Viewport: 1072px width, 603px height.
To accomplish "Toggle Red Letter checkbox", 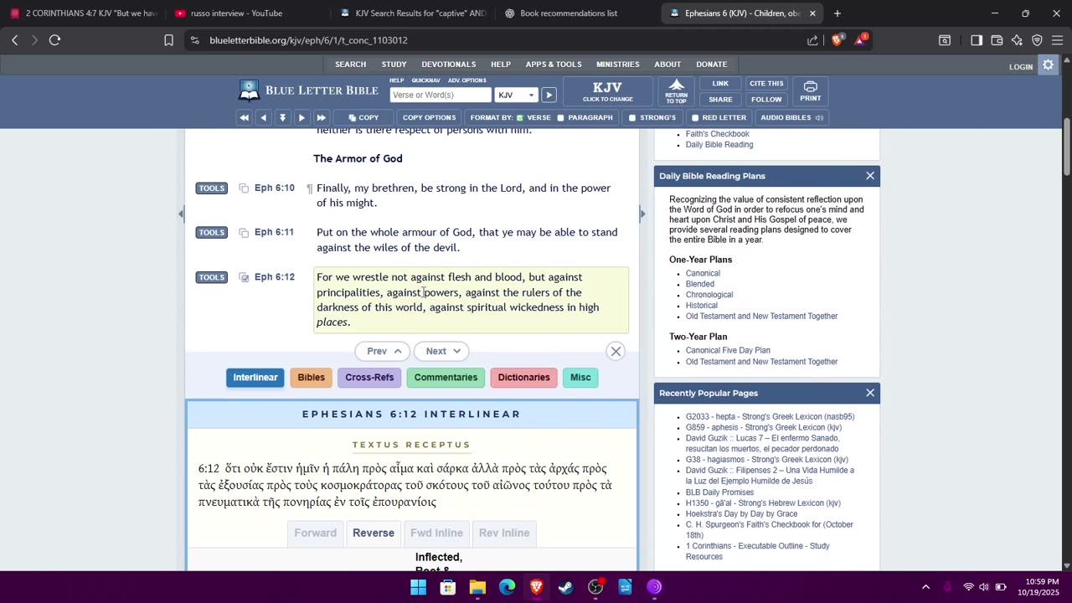I will click(x=694, y=118).
